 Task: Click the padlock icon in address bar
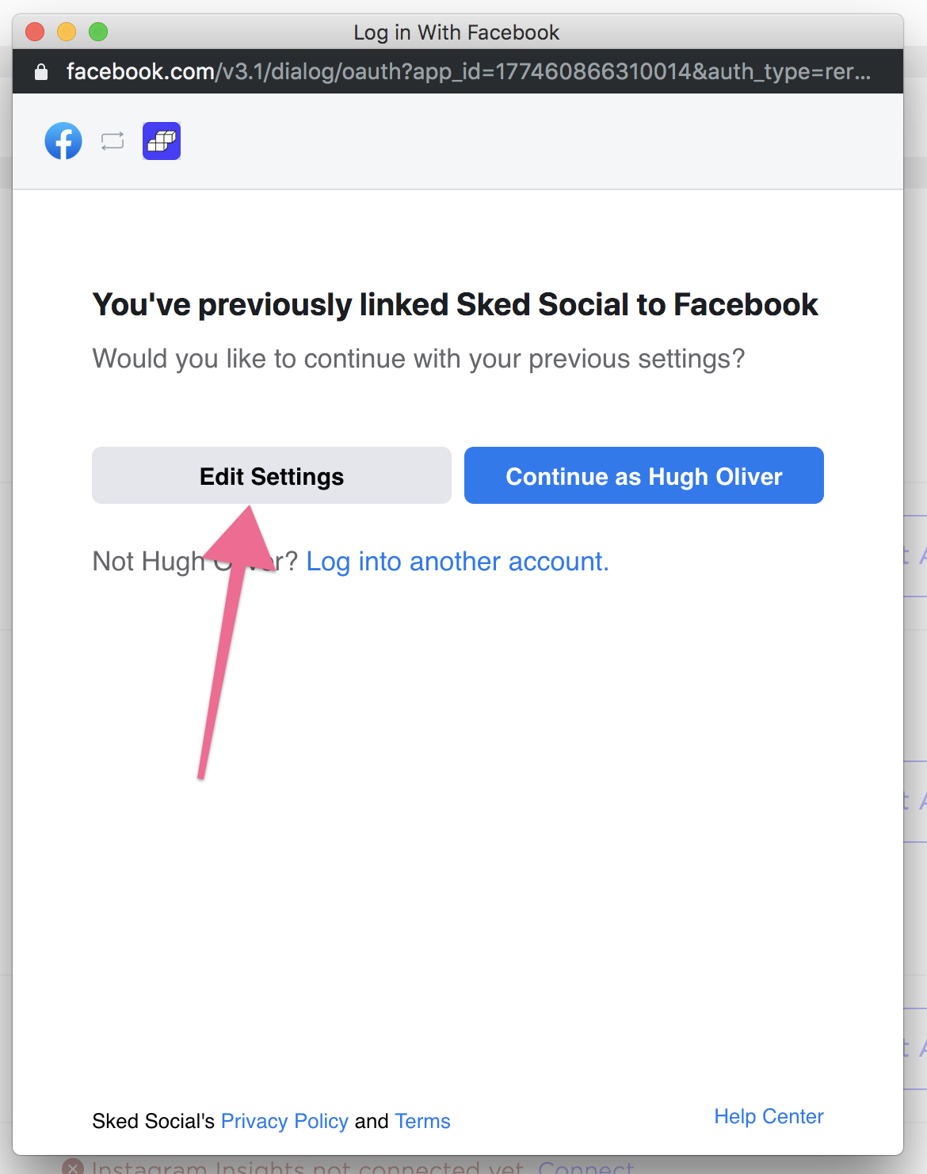point(41,72)
